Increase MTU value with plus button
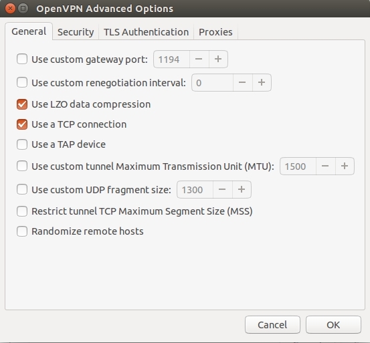Viewport: 370px width, 343px height. pyautogui.click(x=345, y=166)
